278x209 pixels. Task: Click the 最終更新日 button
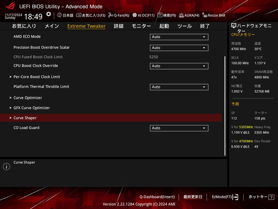coord(193,197)
